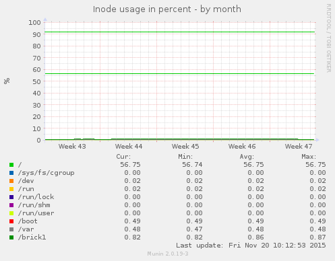Click the Last update timestamp text
The image size is (335, 261).
251,246
